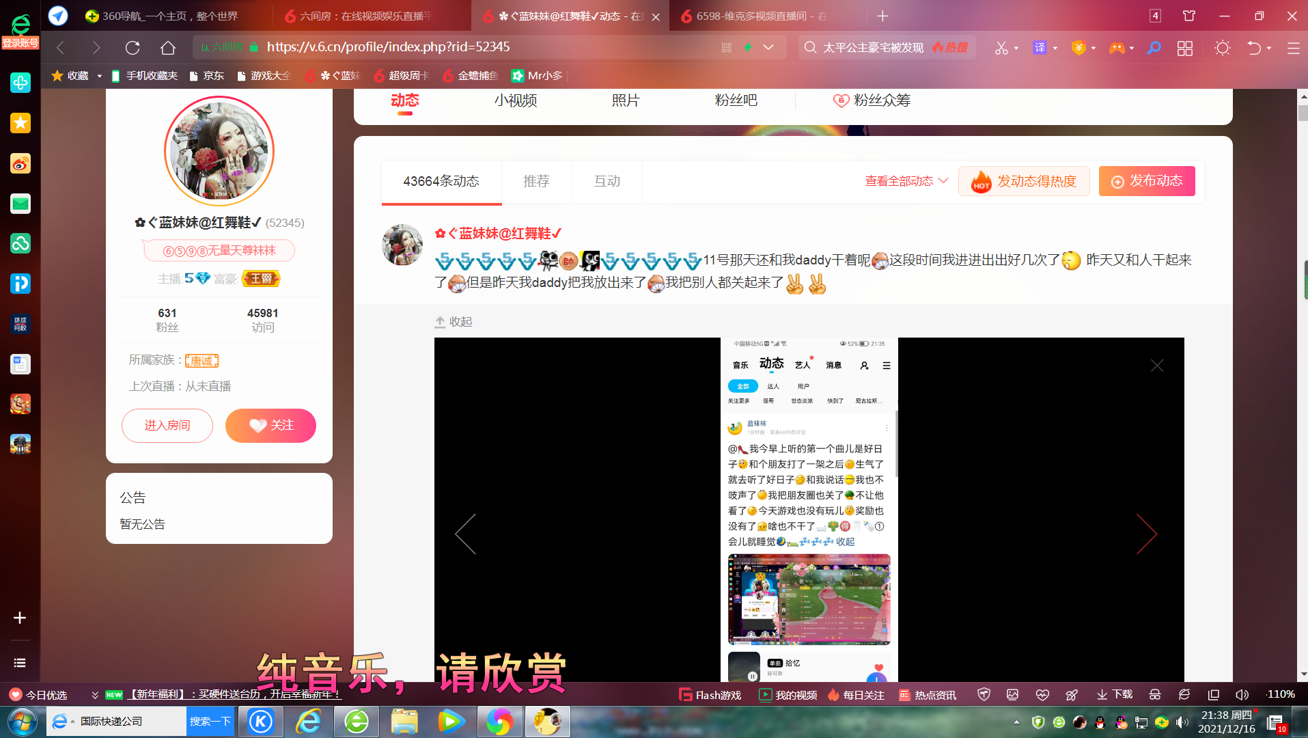Image resolution: width=1308 pixels, height=738 pixels.
Task: Open the favorites star in the left sidebar
Action: (x=20, y=123)
